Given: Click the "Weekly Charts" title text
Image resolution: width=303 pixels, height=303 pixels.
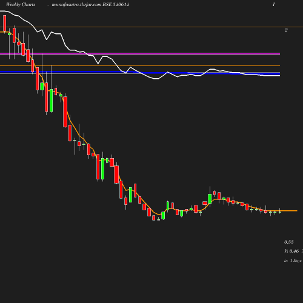Looking at the screenshot, I should (x=21, y=5).
